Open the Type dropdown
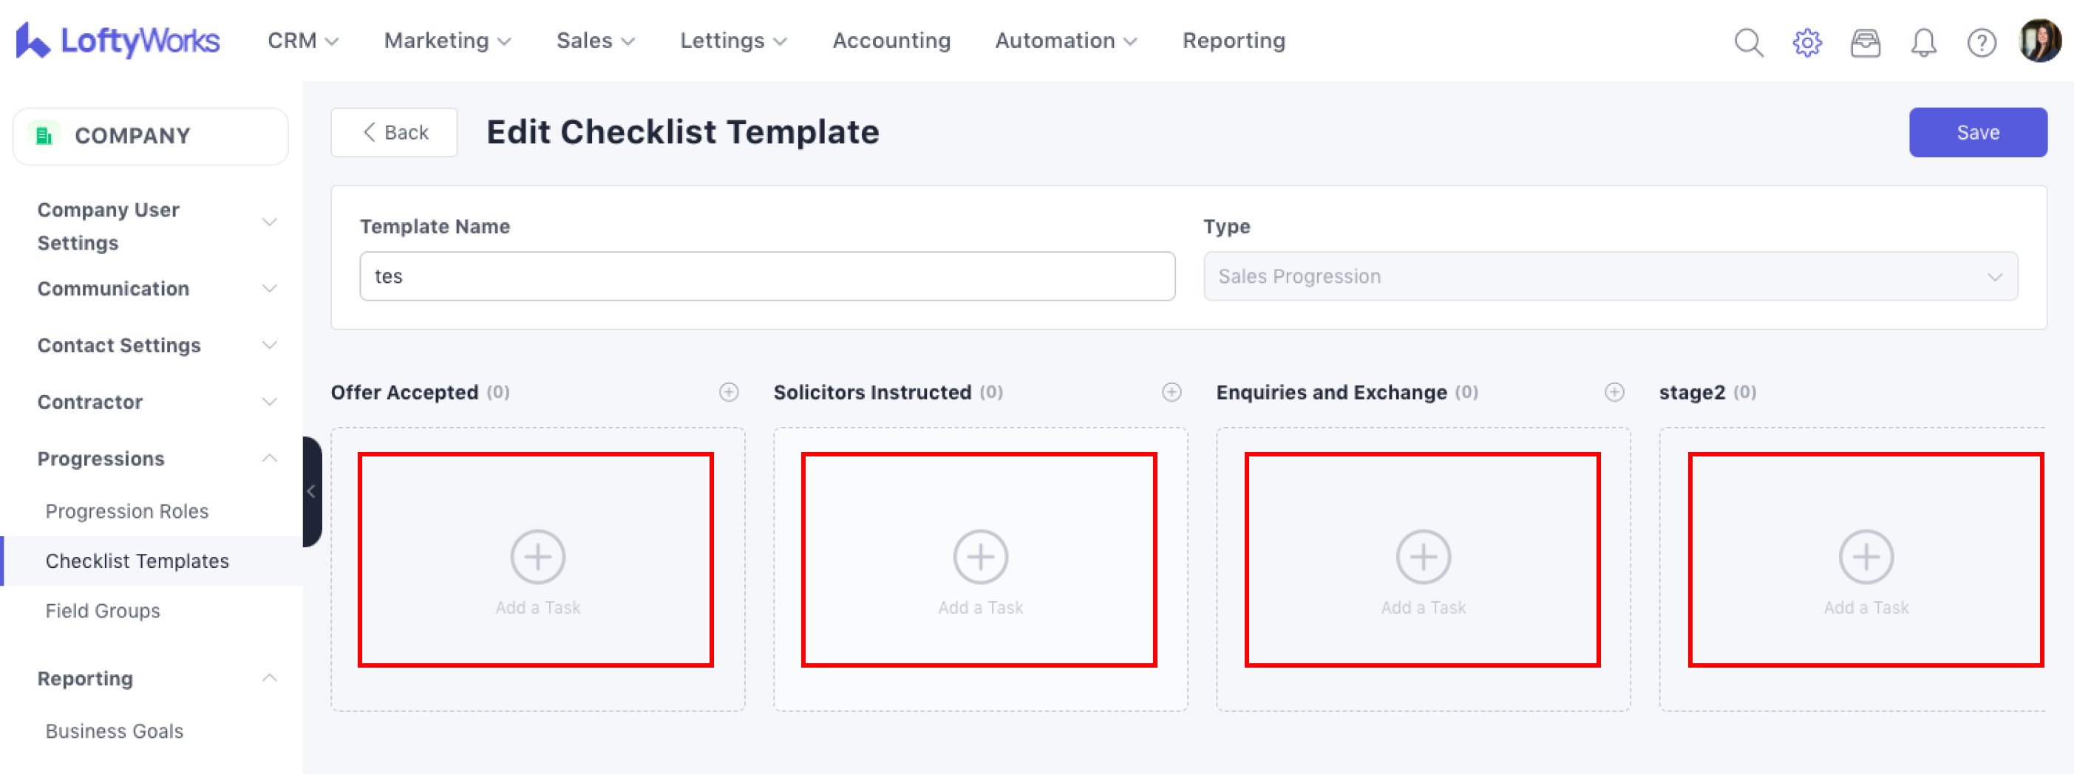Screen dimensions: 2074x774 1611,276
